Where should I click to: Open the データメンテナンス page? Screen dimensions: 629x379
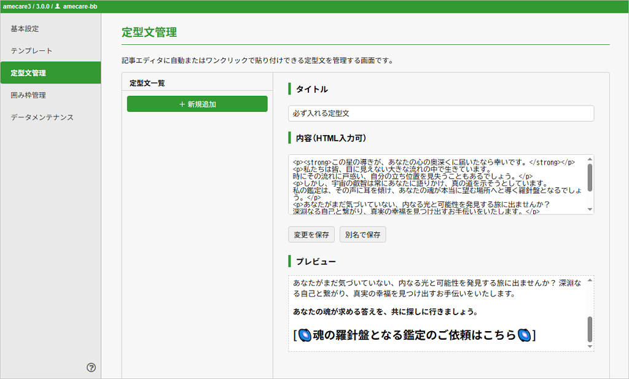tap(42, 117)
